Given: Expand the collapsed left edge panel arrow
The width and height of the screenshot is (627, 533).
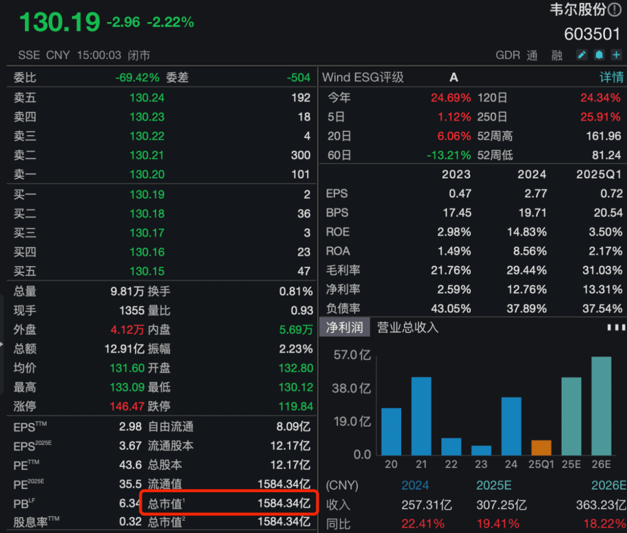Looking at the screenshot, I should point(2,343).
